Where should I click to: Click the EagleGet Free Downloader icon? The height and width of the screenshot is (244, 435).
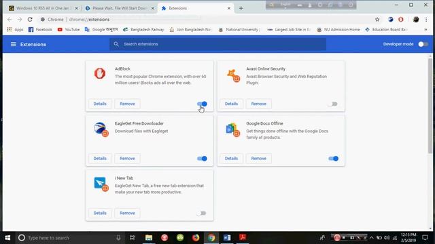pyautogui.click(x=101, y=129)
